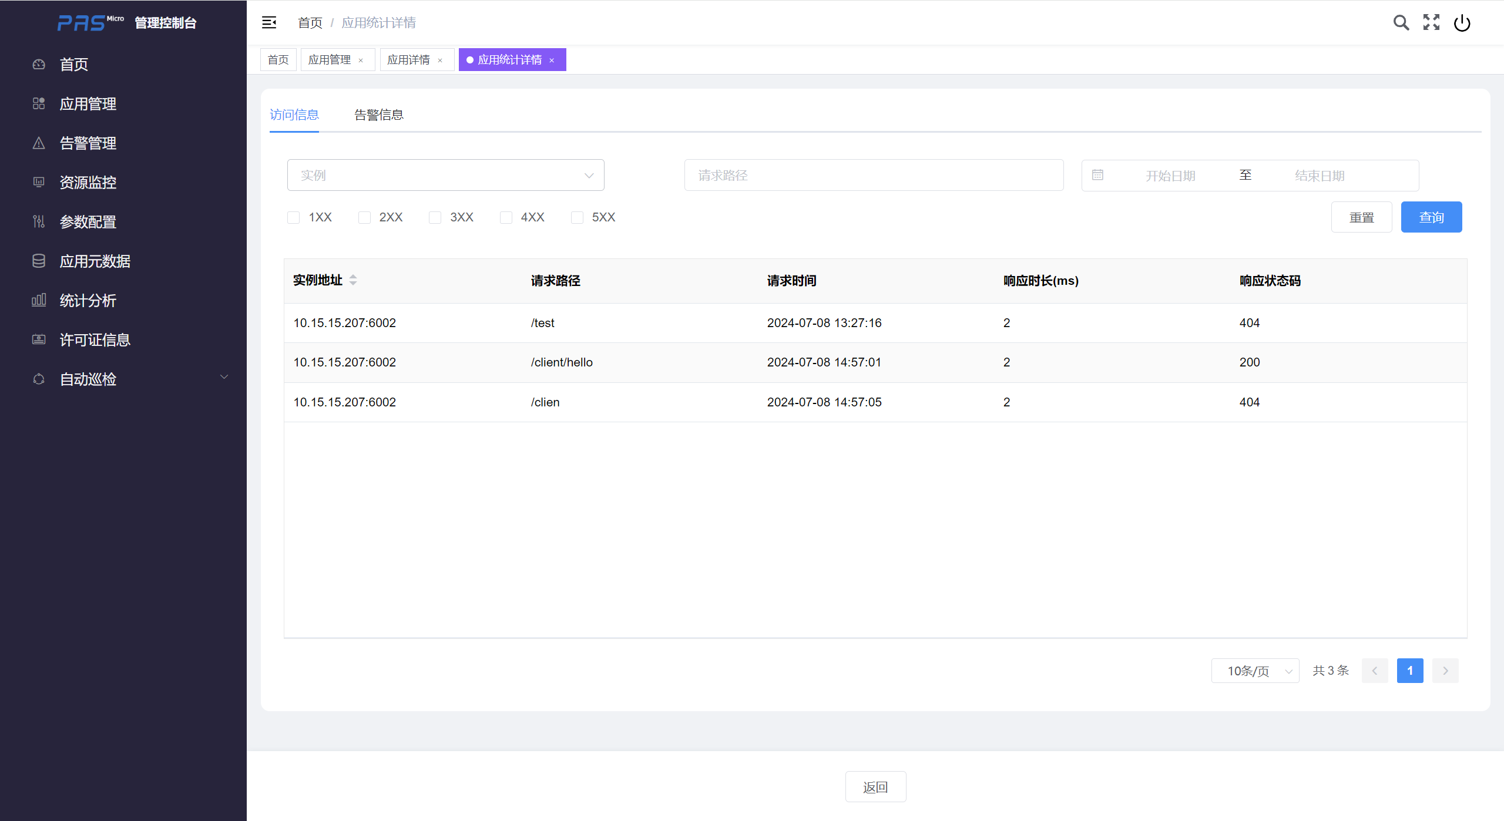The height and width of the screenshot is (821, 1504).
Task: Open 应用元数据 database icon
Action: 39,261
